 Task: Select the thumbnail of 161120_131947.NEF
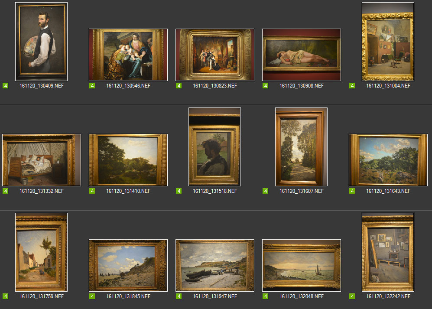click(x=215, y=266)
